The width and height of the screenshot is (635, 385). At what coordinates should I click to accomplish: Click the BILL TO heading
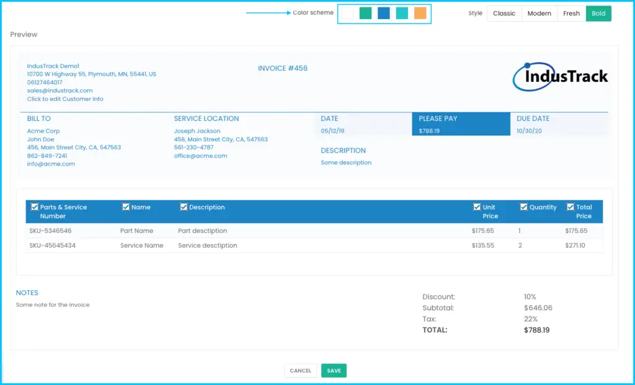coord(39,118)
